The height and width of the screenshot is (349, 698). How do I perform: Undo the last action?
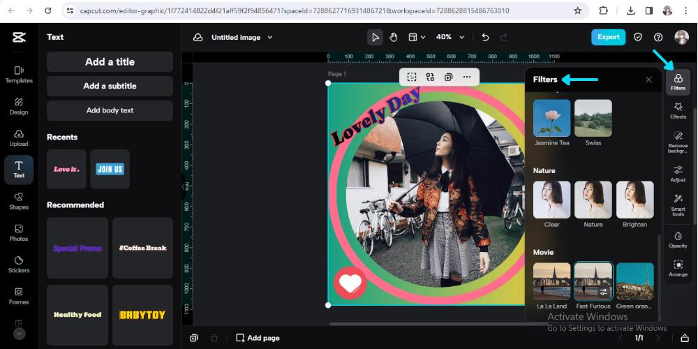pyautogui.click(x=485, y=38)
